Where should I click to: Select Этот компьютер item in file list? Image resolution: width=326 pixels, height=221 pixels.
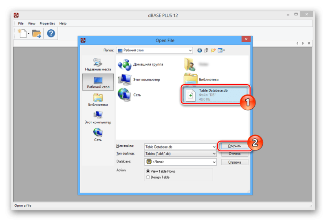point(139,80)
